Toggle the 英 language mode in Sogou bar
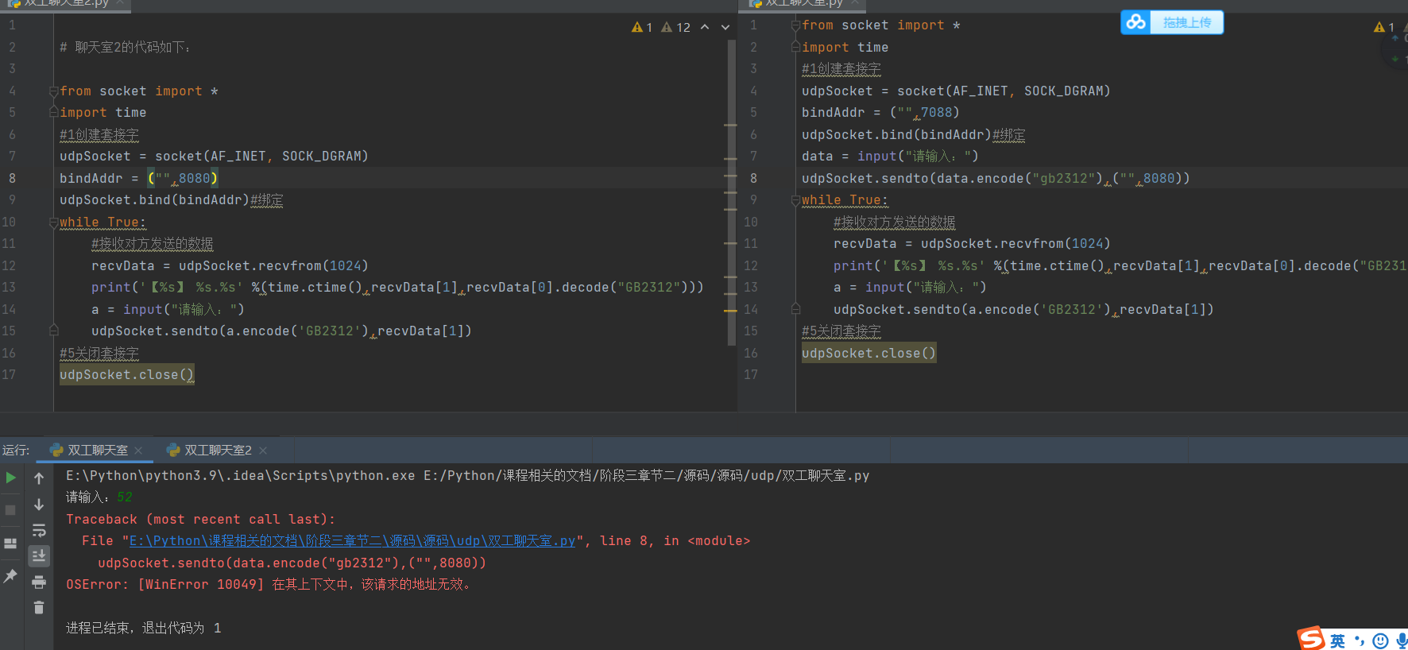The height and width of the screenshot is (650, 1408). click(x=1338, y=640)
